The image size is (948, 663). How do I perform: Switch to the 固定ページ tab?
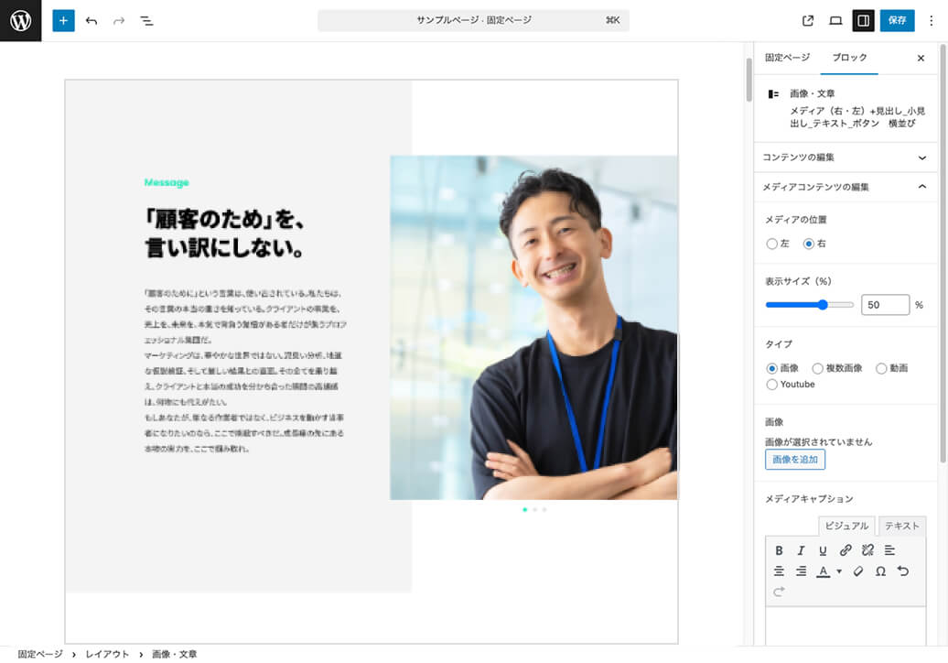787,58
